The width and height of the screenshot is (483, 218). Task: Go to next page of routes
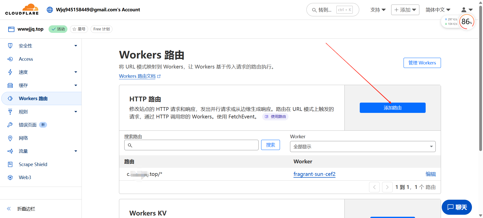[387, 187]
